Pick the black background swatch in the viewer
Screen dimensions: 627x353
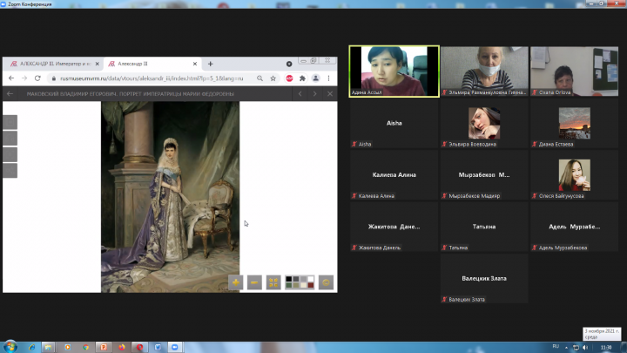289,279
